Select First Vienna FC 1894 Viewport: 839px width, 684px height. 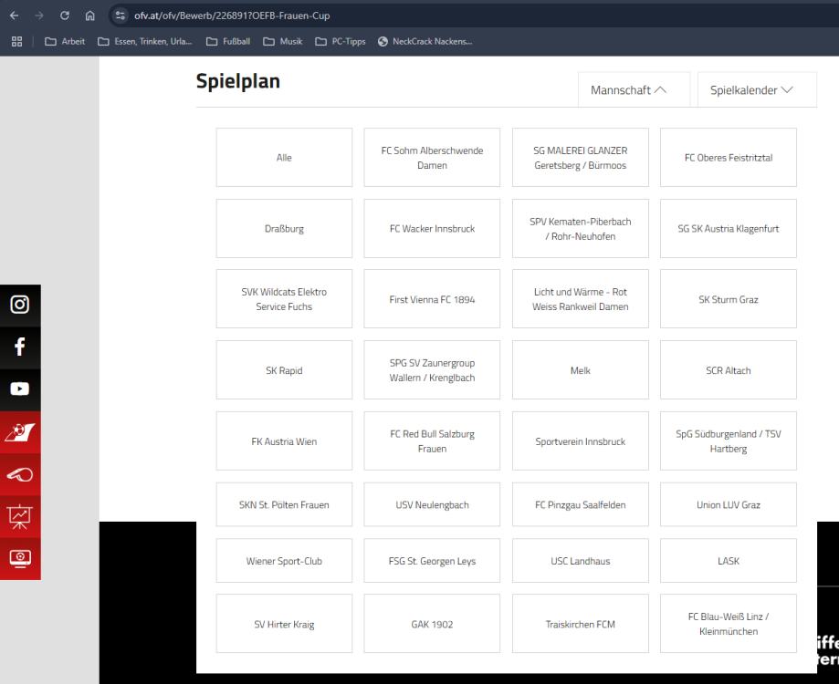click(432, 299)
